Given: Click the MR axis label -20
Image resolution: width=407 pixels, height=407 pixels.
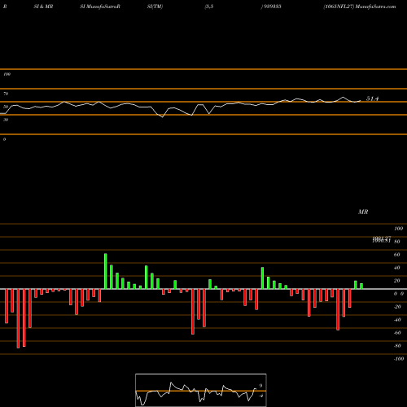Looking at the screenshot, I should pos(397,307).
